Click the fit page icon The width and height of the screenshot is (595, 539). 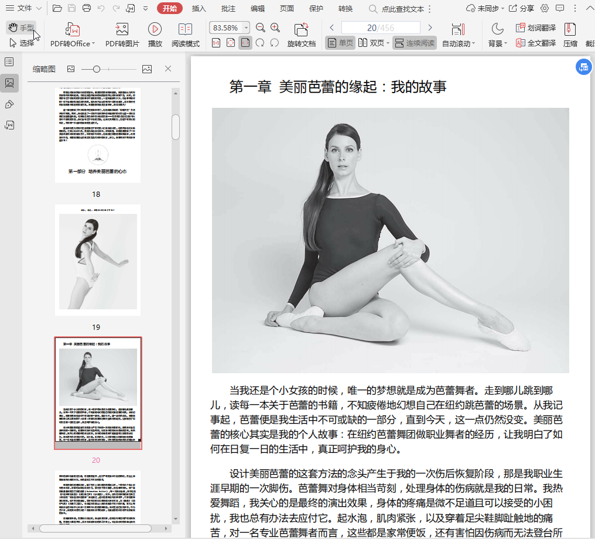tap(231, 43)
